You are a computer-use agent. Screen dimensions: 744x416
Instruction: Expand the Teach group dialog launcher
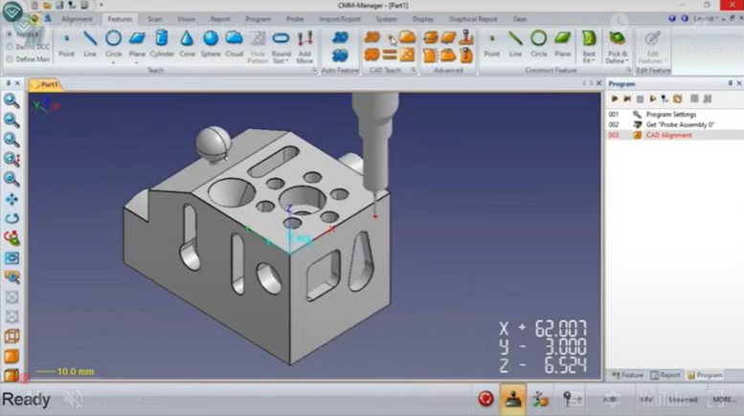pyautogui.click(x=314, y=70)
